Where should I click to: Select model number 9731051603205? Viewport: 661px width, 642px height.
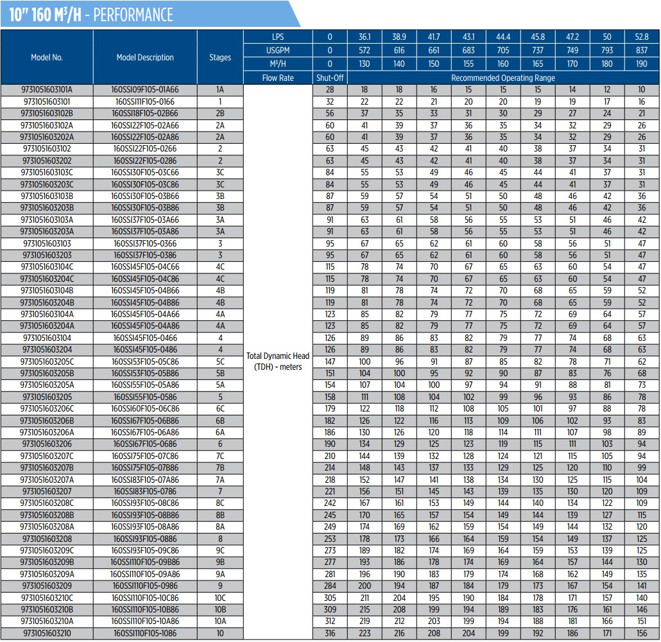(x=47, y=397)
